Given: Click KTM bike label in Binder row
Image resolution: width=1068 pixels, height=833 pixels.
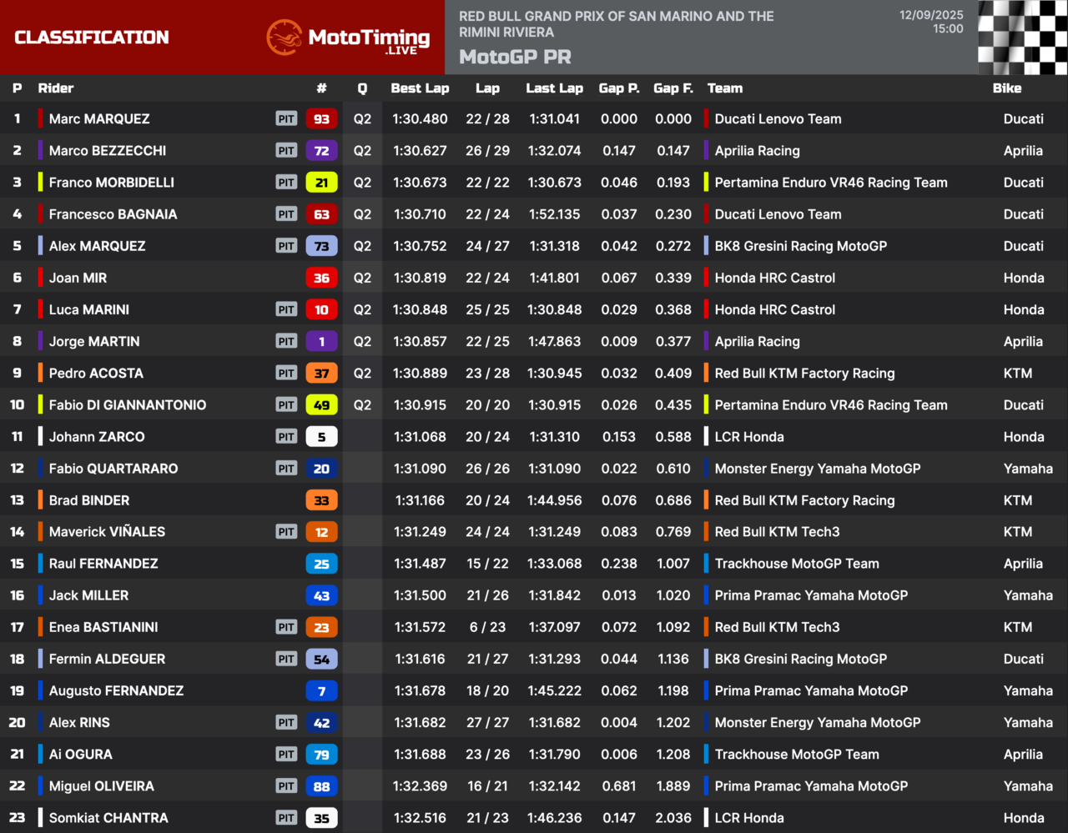Looking at the screenshot, I should coord(1018,500).
